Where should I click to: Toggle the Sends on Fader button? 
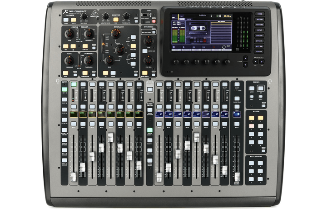[x=150, y=110]
